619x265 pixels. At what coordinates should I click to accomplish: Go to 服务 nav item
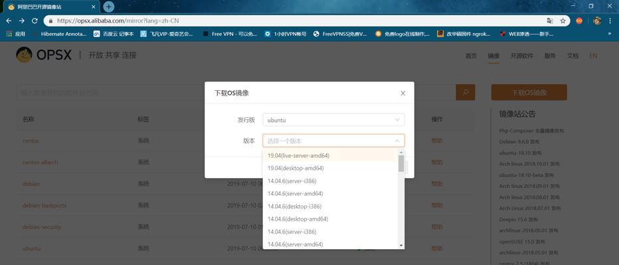click(550, 56)
